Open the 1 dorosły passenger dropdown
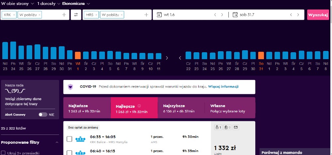This screenshot has width=332, height=155. coord(48,4)
